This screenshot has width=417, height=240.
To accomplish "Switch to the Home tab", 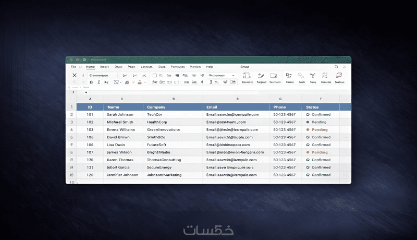I will click(x=90, y=67).
